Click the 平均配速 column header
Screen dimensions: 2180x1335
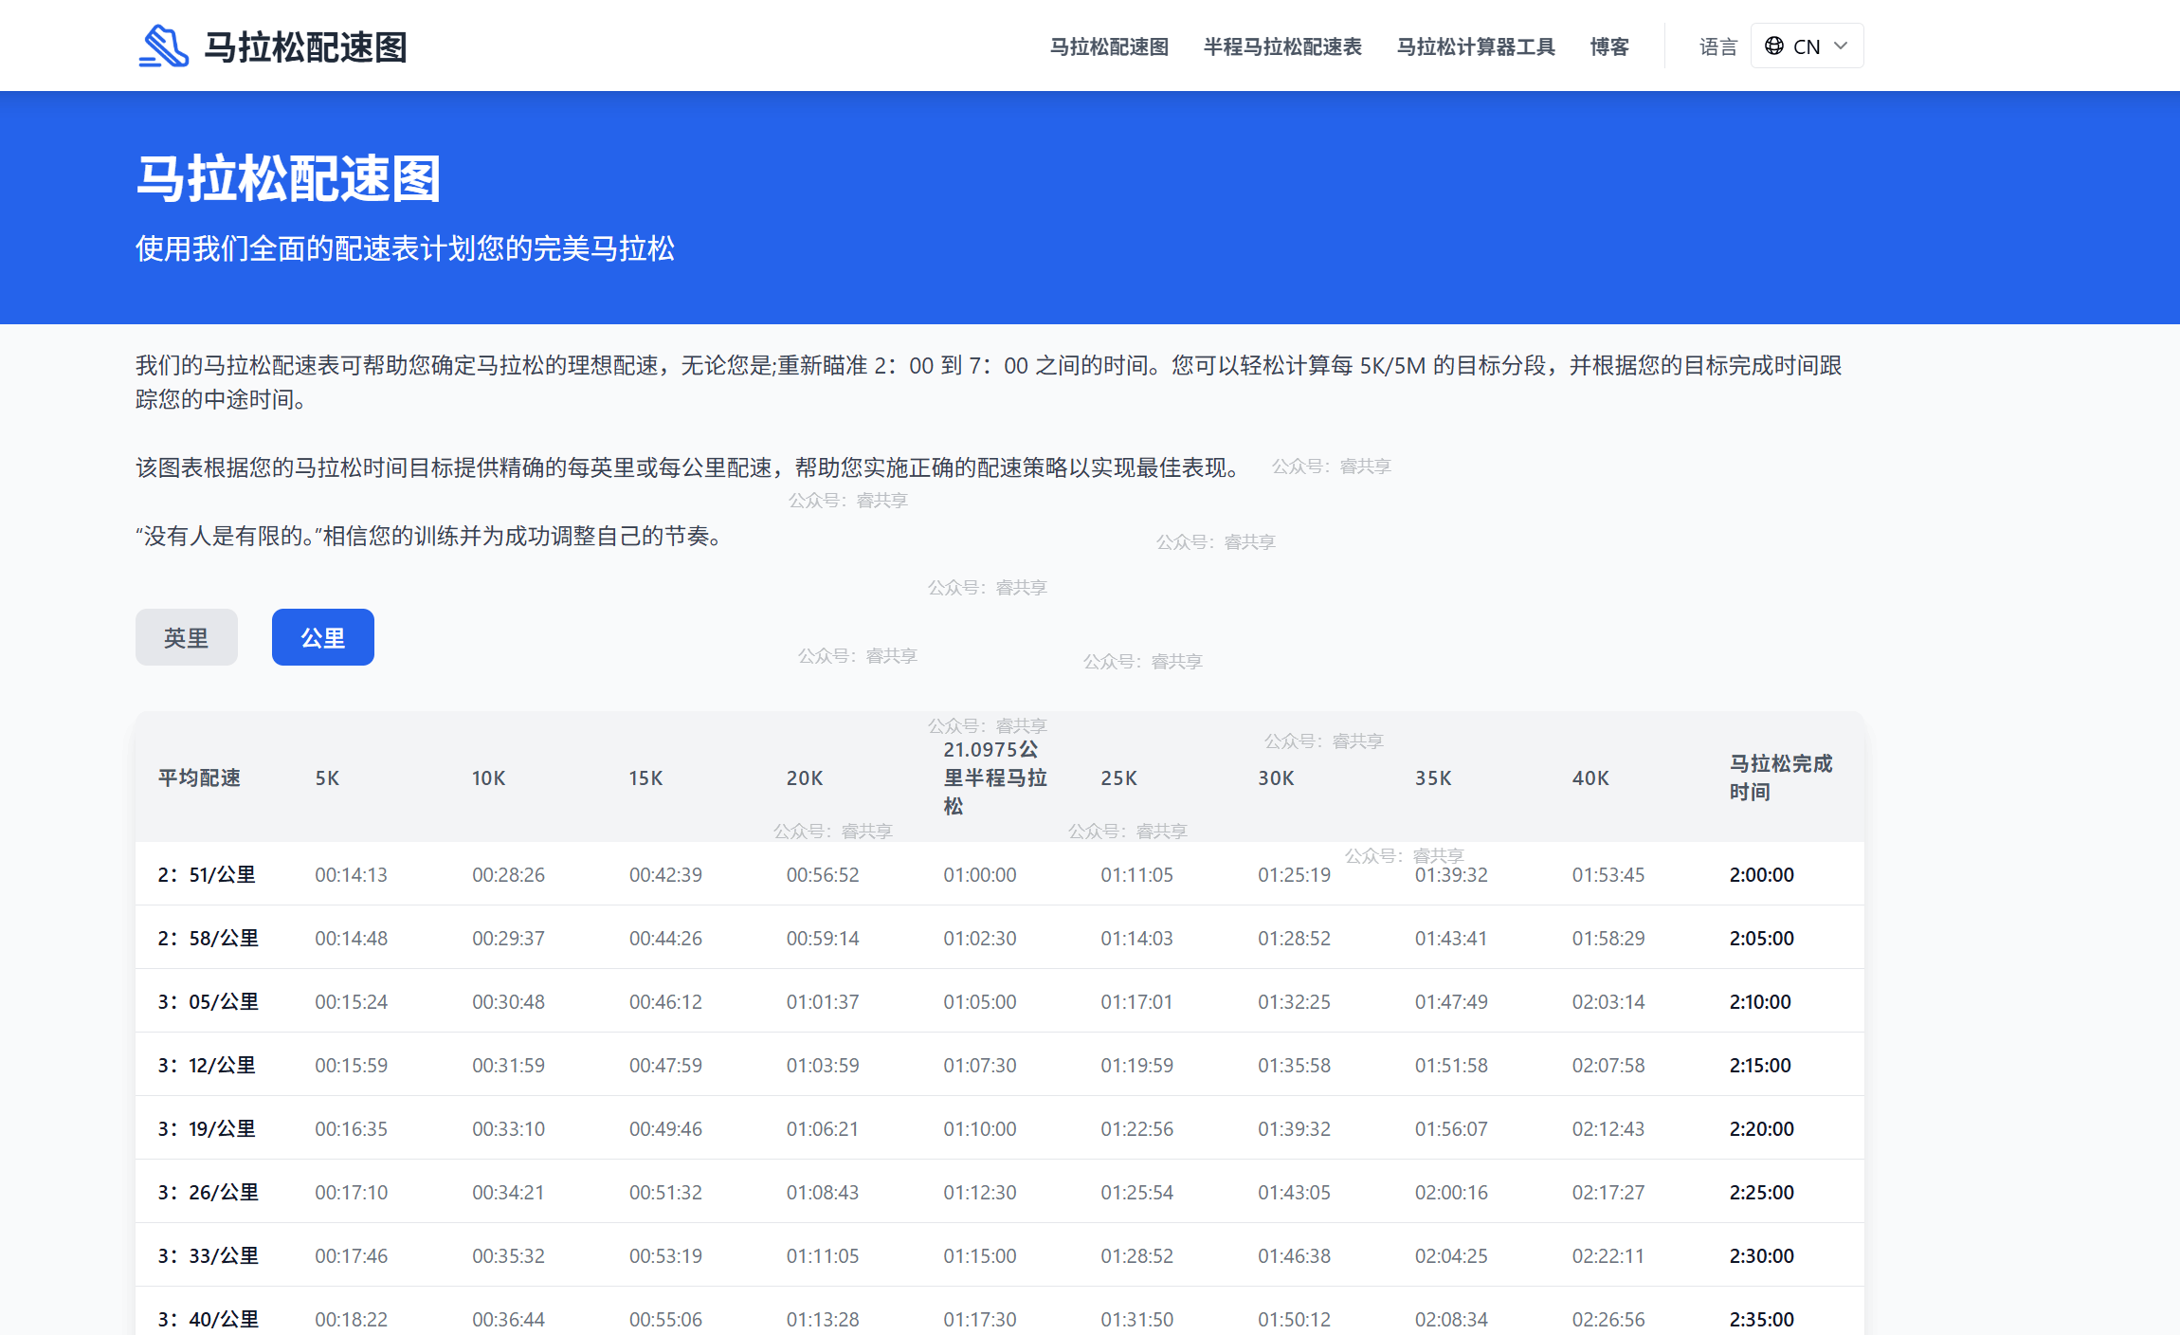point(199,777)
